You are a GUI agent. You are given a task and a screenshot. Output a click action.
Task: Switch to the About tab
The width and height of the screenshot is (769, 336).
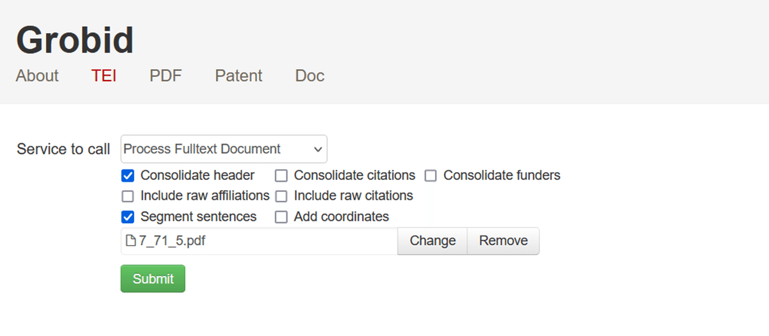click(37, 76)
